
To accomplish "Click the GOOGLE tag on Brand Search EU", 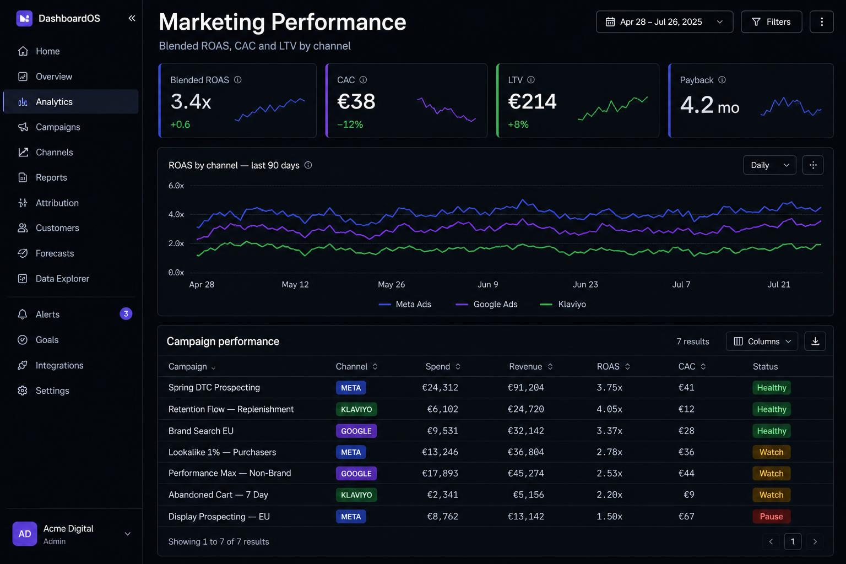I will tap(356, 431).
